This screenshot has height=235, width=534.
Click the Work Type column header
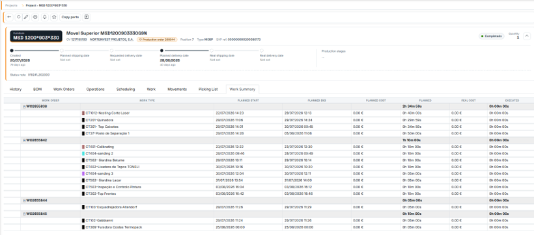[147, 101]
